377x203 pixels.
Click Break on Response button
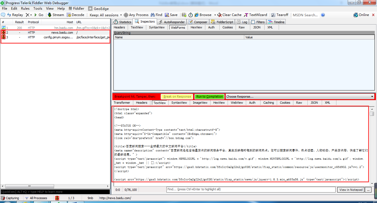[177, 97]
